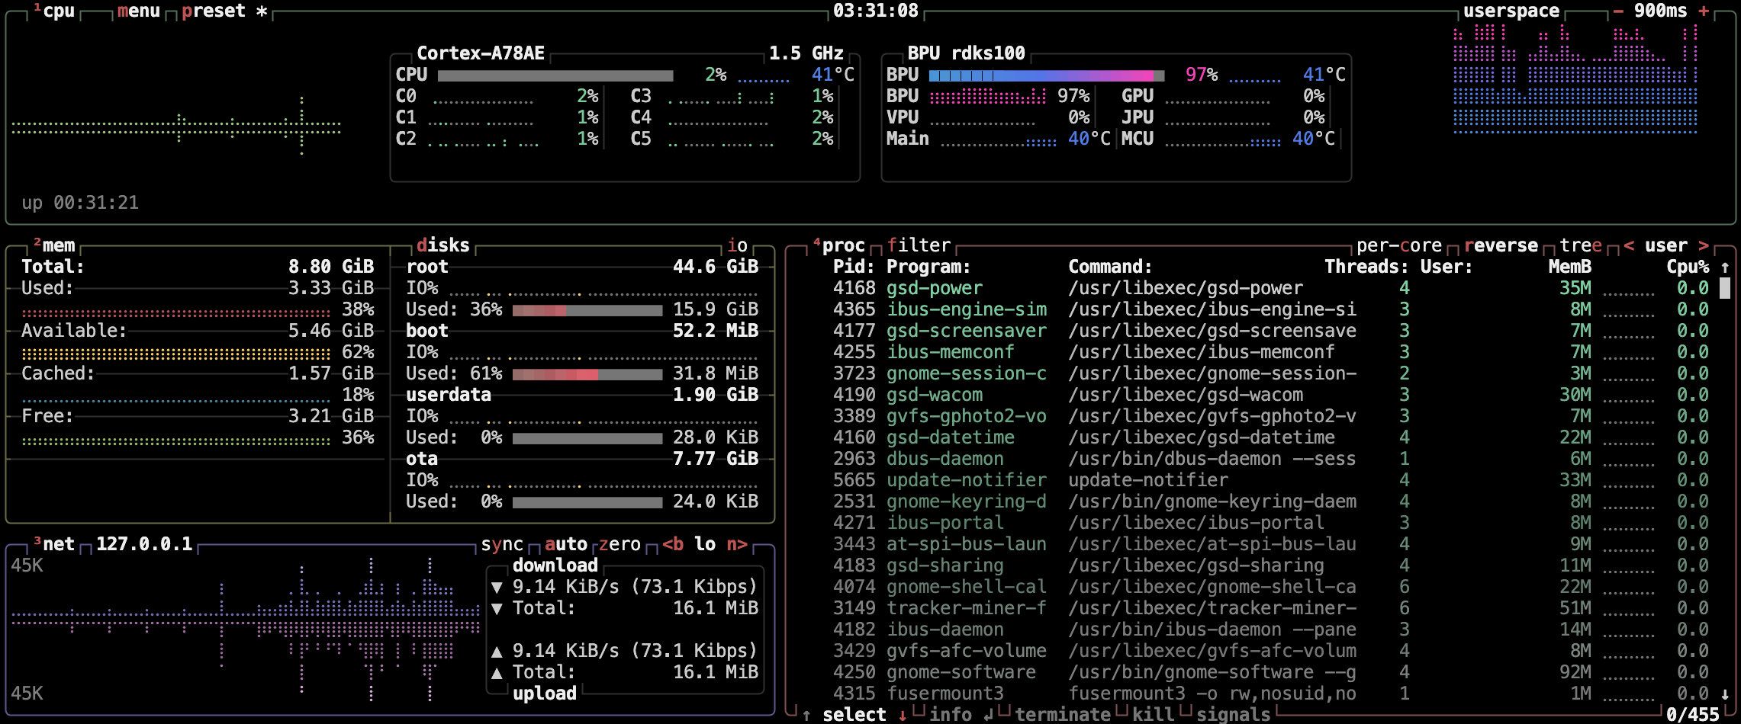Click the MemB column header
1741x724 pixels.
1570,267
